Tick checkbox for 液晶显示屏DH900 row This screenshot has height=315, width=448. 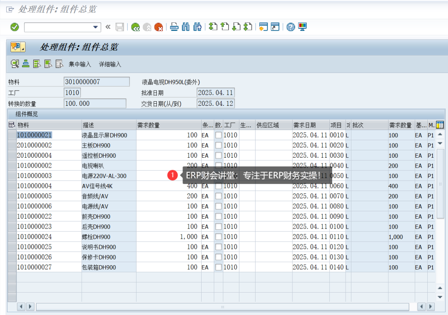coord(219,135)
